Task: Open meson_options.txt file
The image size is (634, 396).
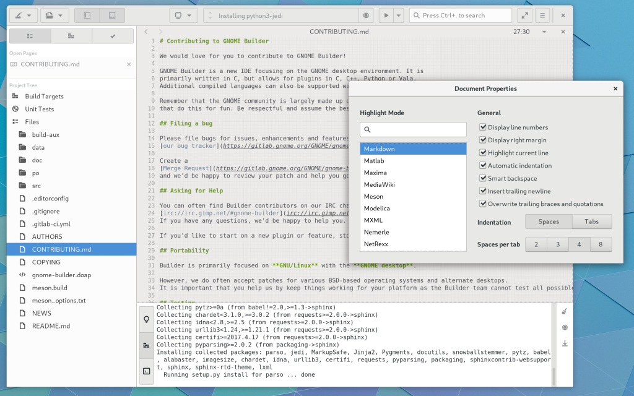Action: (72, 301)
